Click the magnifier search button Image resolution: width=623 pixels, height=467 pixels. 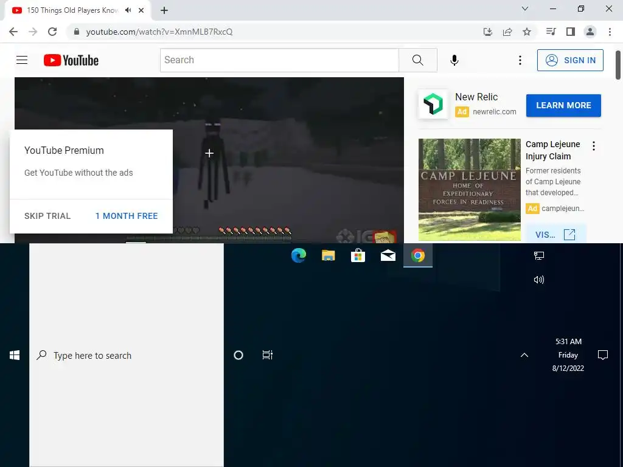[x=417, y=60]
